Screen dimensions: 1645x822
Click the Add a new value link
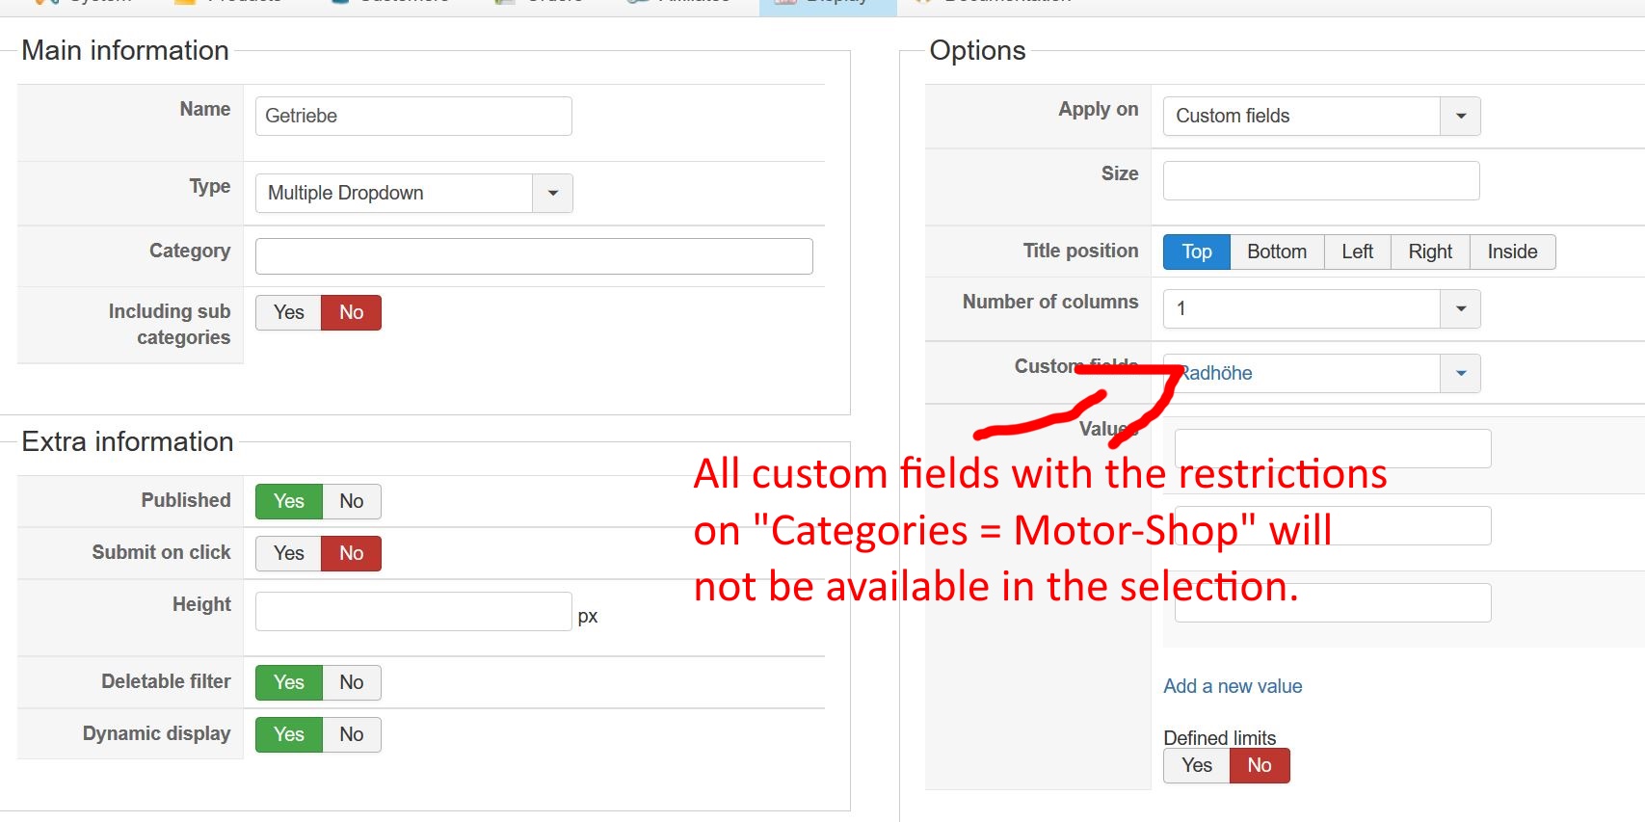click(x=1233, y=686)
